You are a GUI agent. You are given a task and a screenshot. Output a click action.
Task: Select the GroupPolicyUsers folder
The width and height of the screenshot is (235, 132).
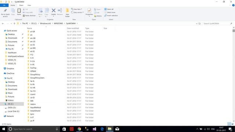(37, 78)
